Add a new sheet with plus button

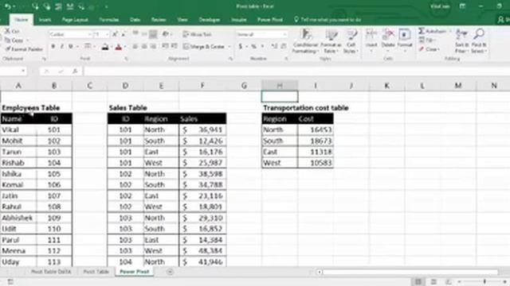click(170, 272)
